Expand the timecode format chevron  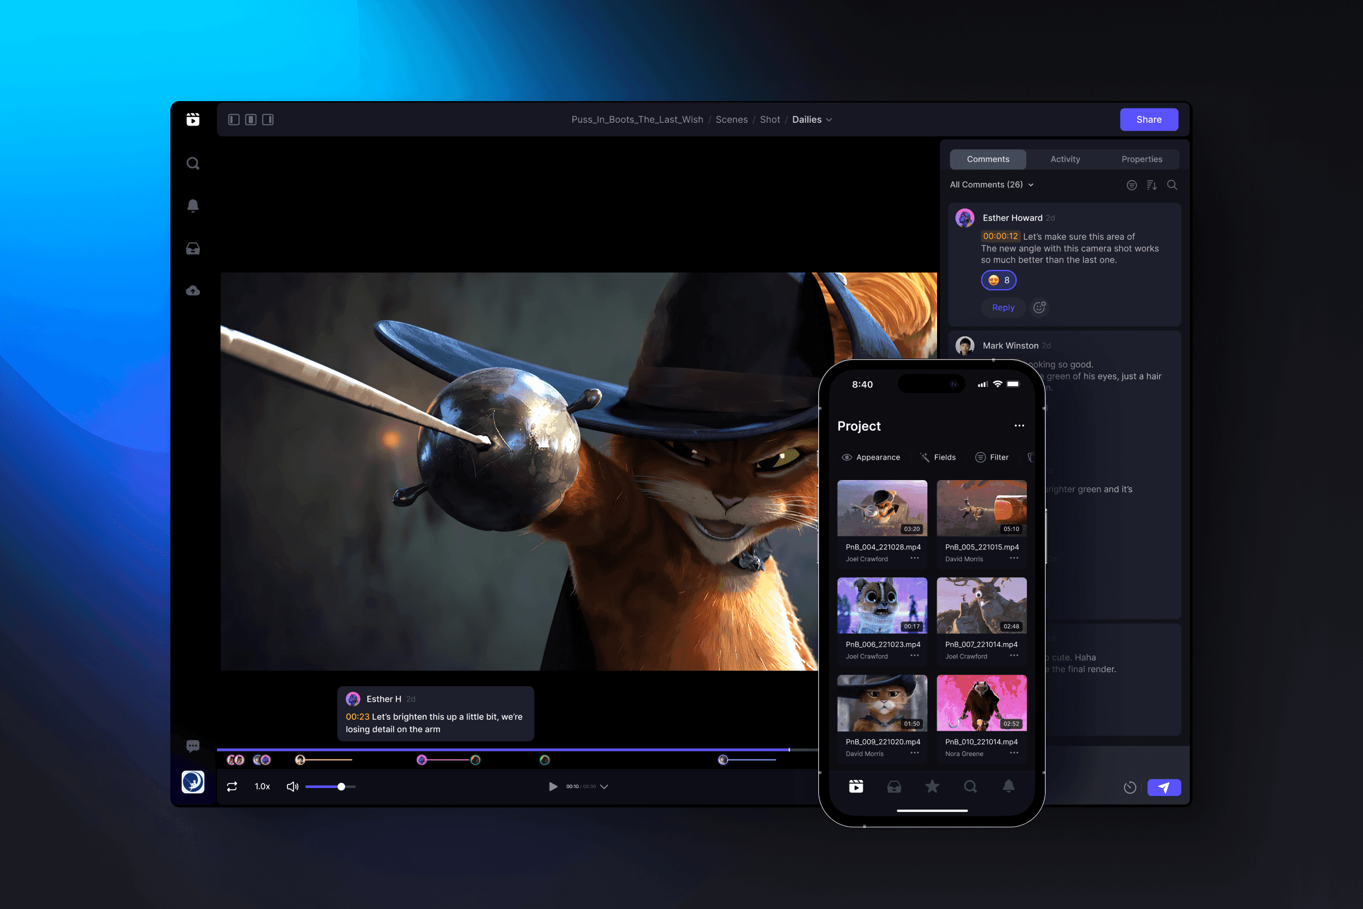(x=604, y=787)
